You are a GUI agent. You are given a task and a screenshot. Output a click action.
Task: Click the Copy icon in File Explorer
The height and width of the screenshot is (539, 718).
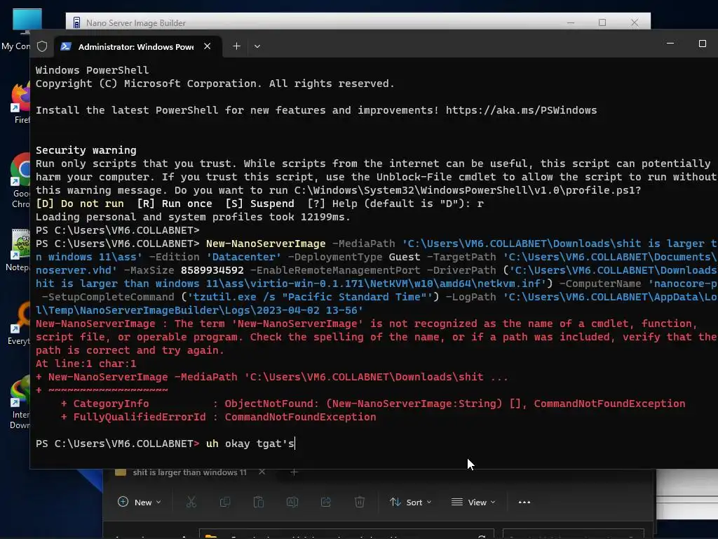(225, 502)
